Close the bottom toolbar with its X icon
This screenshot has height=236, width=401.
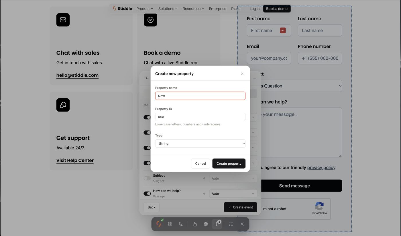tap(242, 224)
